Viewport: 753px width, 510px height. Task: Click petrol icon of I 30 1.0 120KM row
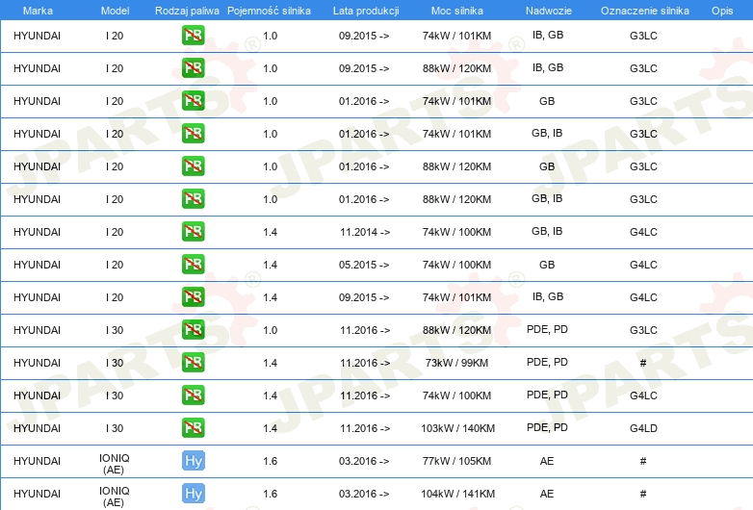[x=193, y=330]
